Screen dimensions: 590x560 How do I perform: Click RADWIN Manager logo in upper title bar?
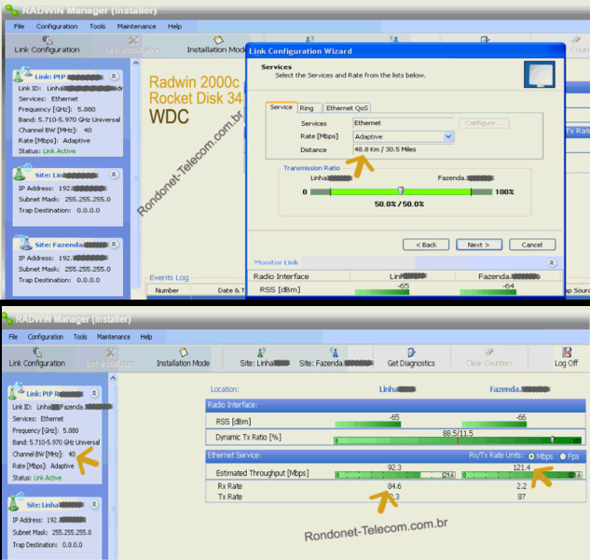point(10,10)
